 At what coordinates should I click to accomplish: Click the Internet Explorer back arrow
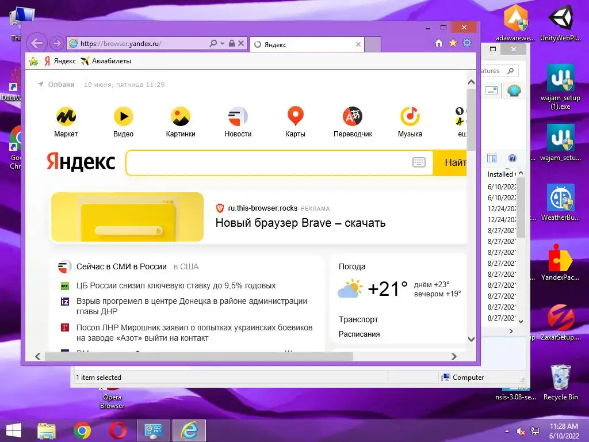pyautogui.click(x=37, y=43)
